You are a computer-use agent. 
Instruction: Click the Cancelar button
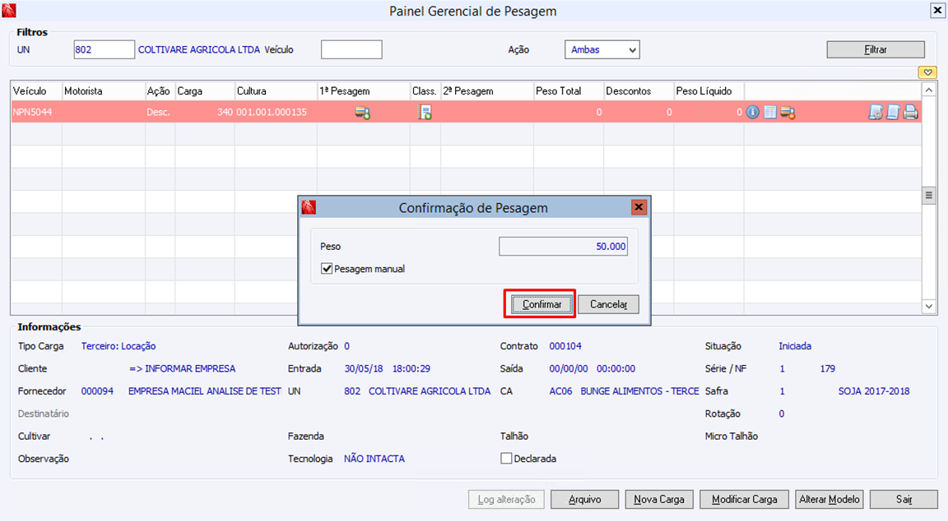(x=608, y=304)
